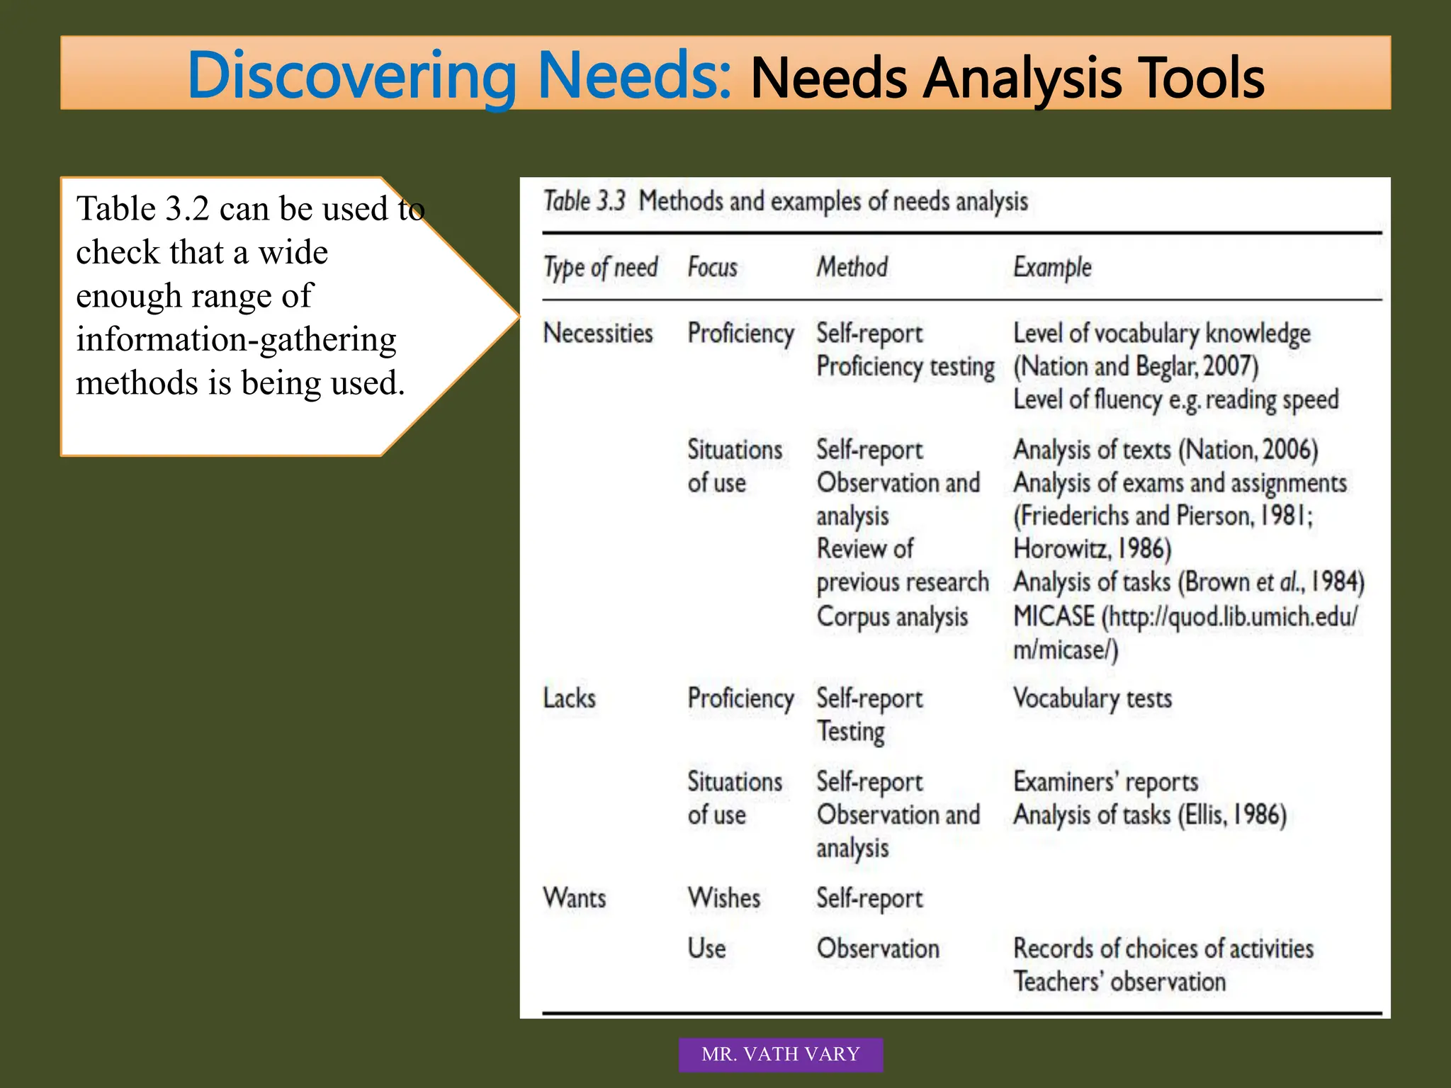This screenshot has height=1088, width=1451.
Task: Click 'Proficiency' in the Necessities row
Action: point(740,334)
